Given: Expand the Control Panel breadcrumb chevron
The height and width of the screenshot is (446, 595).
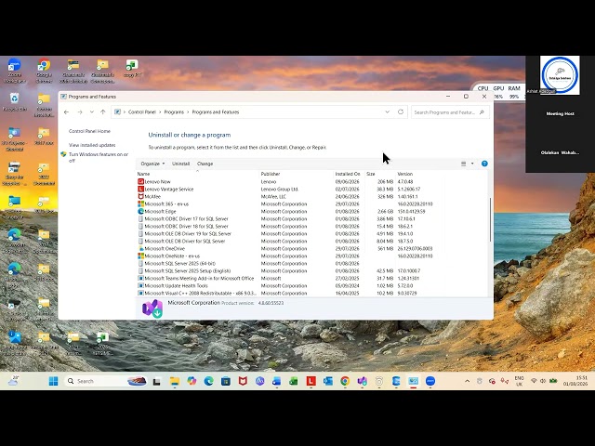Looking at the screenshot, I should click(160, 111).
